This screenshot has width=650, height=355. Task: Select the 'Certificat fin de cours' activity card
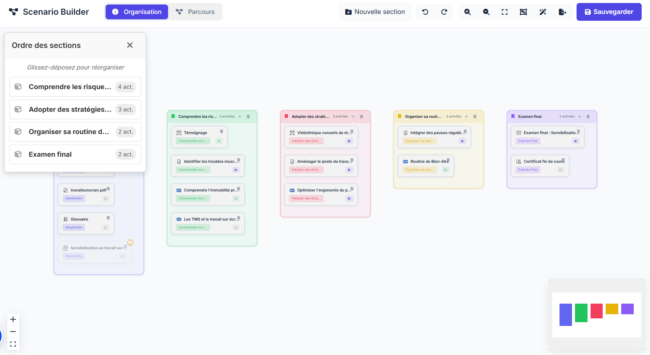point(540,166)
